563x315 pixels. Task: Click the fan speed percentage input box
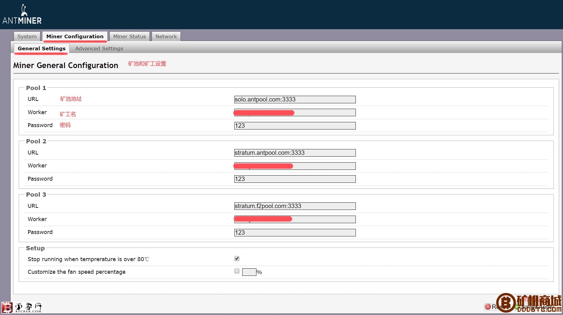(249, 272)
